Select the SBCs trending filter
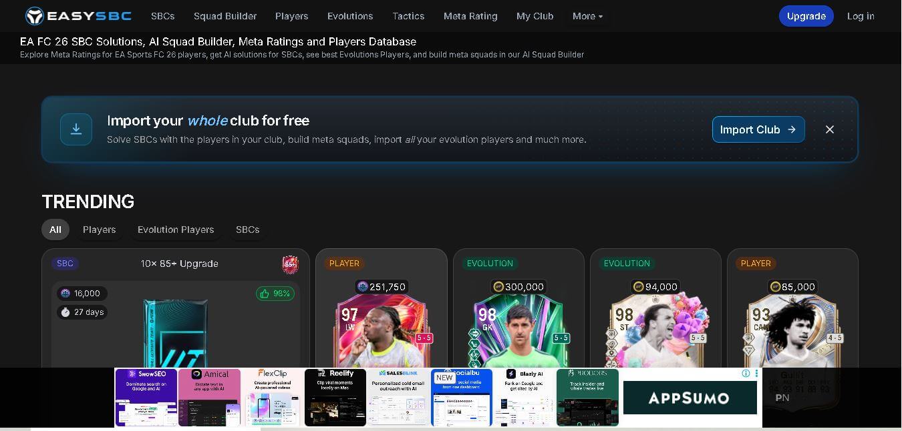The height and width of the screenshot is (431, 902). point(247,230)
